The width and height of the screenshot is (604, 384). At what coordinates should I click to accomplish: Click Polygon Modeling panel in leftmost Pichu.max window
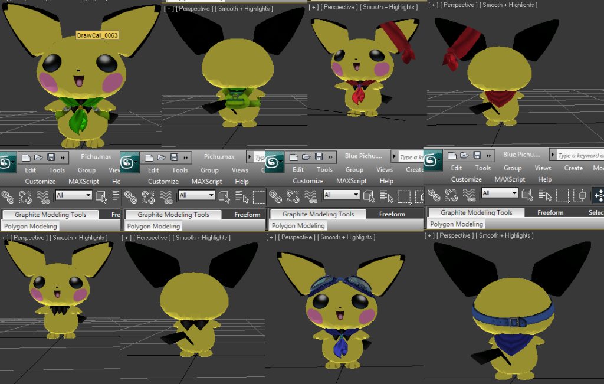(31, 226)
